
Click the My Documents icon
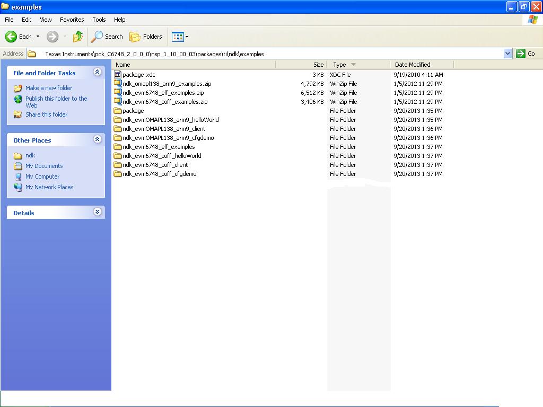pyautogui.click(x=18, y=166)
